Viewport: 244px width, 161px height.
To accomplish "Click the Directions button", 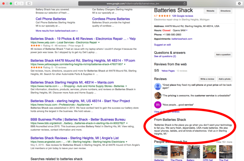I will pos(225,11).
